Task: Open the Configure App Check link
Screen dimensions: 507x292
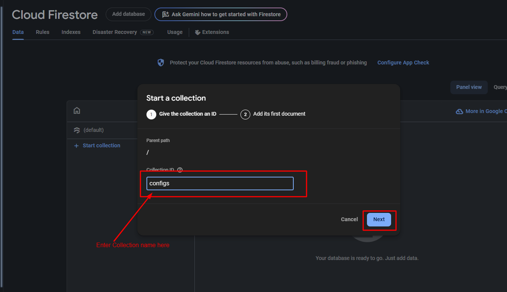Action: pyautogui.click(x=403, y=63)
